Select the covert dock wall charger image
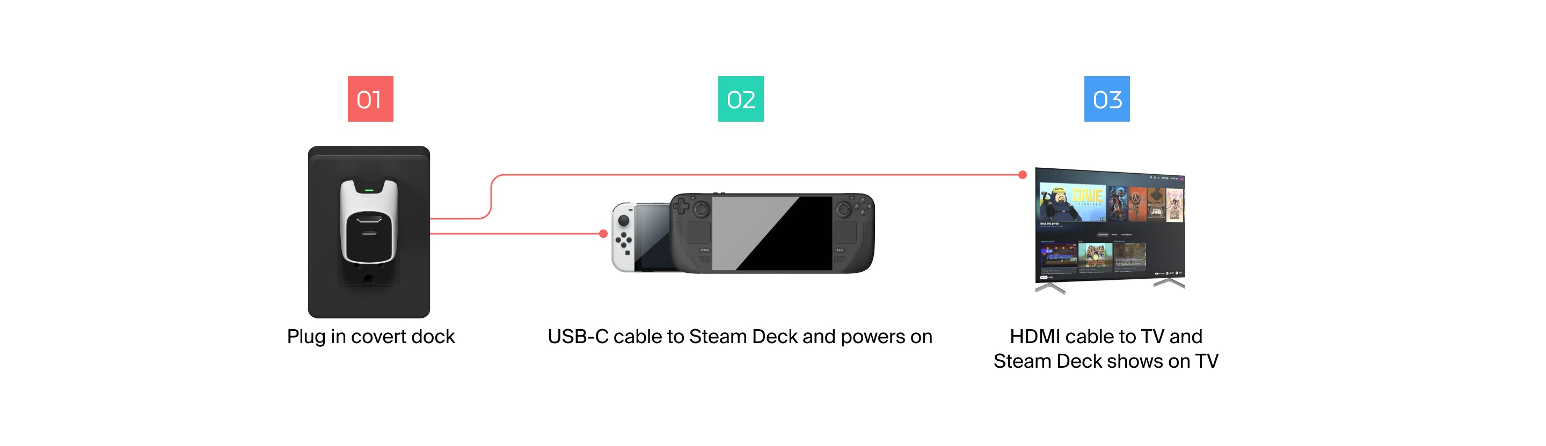 coord(368,232)
